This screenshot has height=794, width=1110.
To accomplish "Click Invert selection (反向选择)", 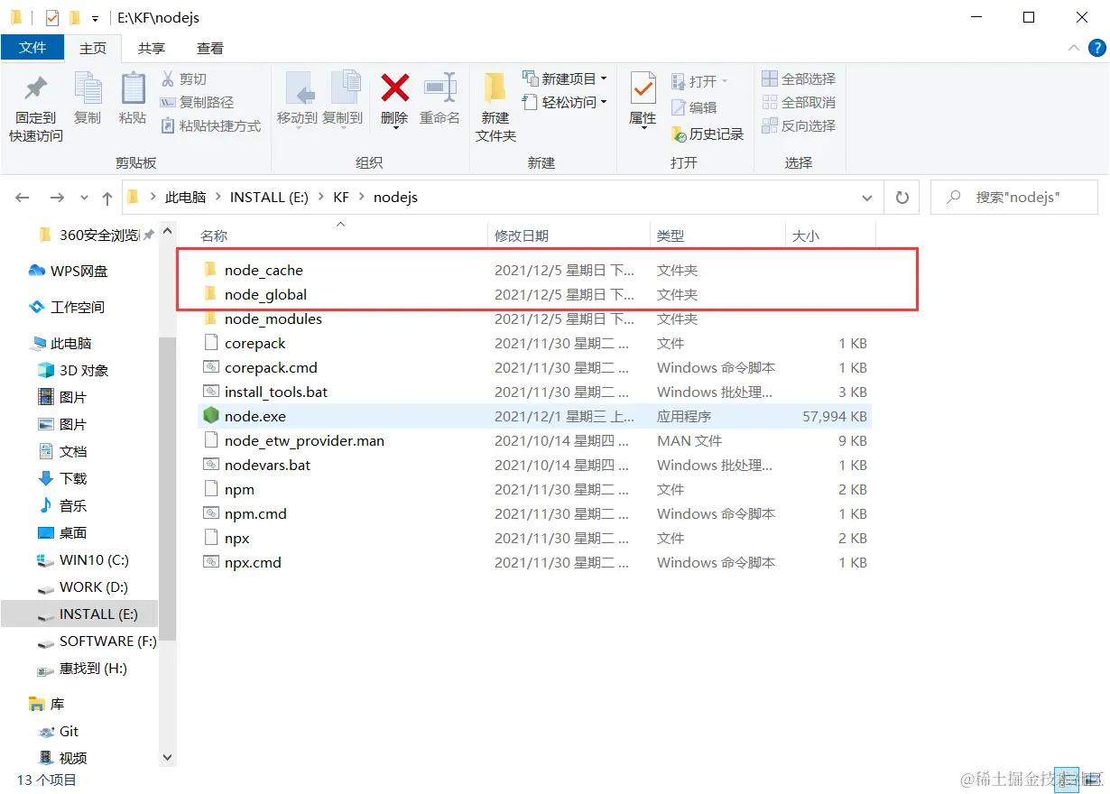I will click(799, 125).
